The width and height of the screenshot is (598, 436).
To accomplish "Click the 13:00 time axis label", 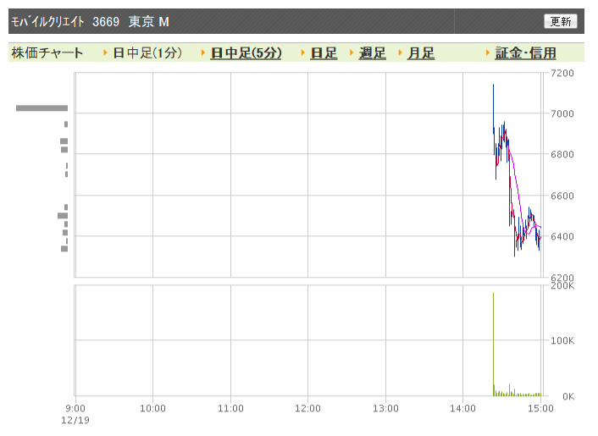I will pos(385,409).
